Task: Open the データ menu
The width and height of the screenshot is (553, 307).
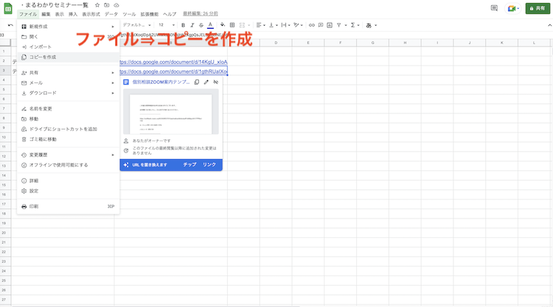Action: [x=111, y=14]
